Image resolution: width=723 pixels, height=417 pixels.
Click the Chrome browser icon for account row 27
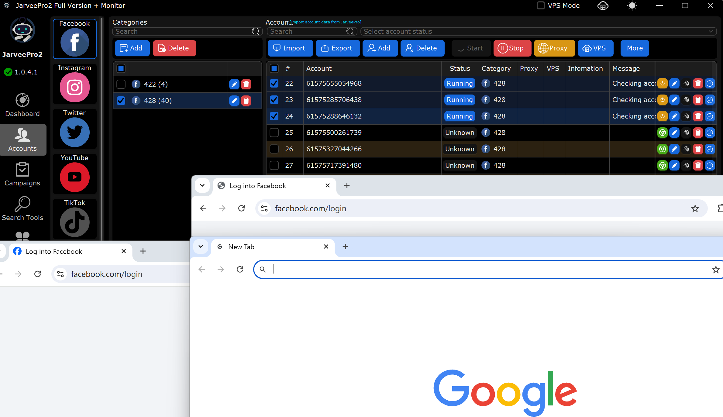tap(663, 165)
